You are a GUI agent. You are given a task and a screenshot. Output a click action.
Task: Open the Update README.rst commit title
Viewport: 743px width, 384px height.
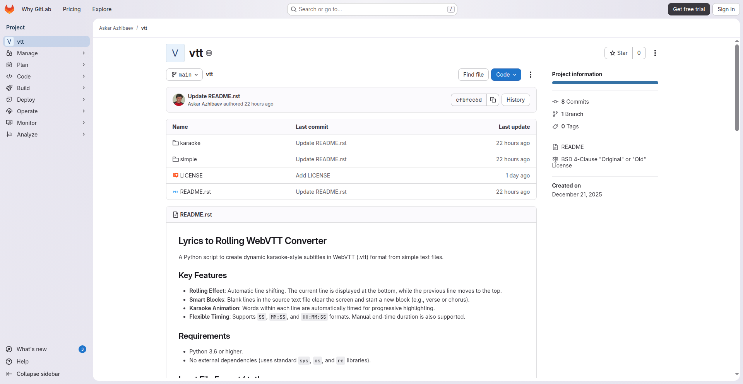214,96
